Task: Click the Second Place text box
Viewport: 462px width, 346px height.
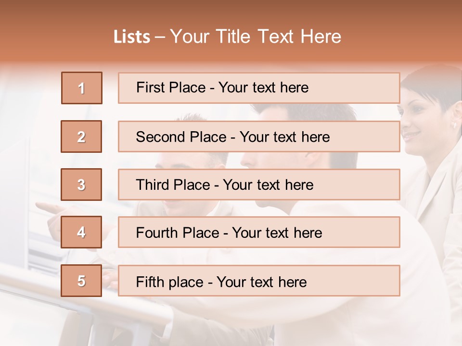Action: [259, 136]
